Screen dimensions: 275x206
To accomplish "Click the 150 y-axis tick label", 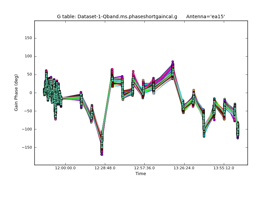I will [x=28, y=38].
